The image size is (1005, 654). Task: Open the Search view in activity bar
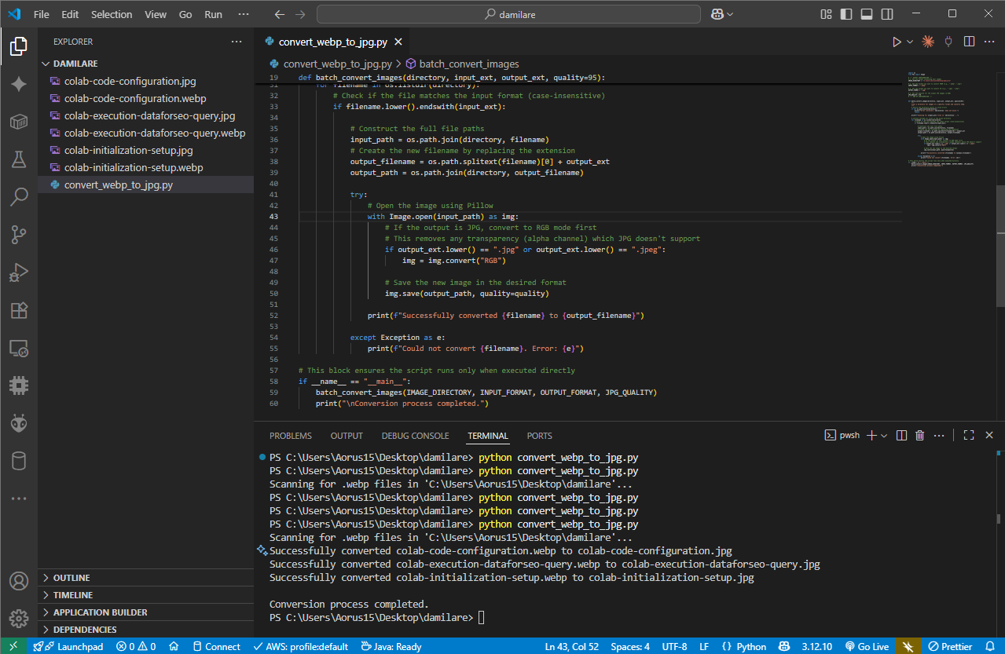19,196
